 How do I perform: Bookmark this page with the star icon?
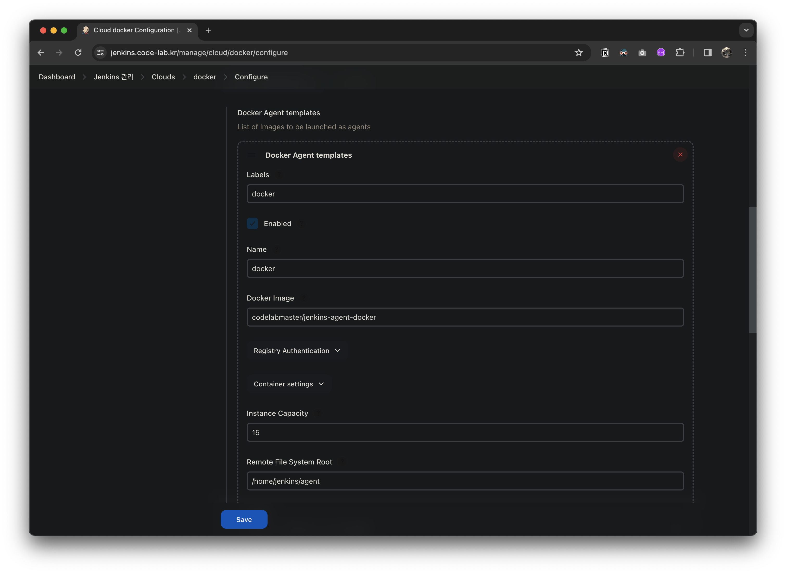tap(578, 53)
